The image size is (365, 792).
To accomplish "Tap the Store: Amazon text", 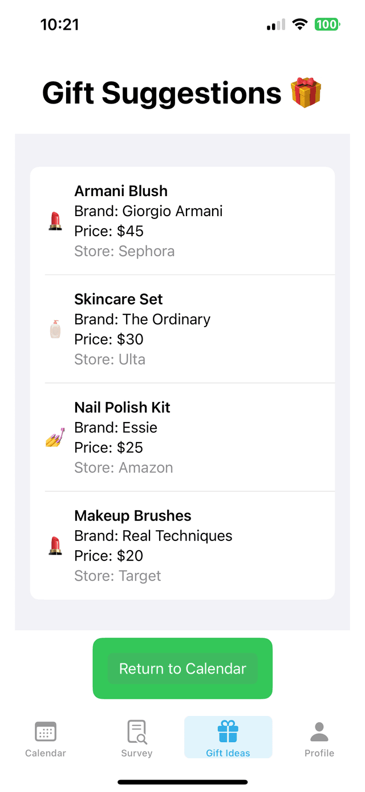I will [124, 467].
